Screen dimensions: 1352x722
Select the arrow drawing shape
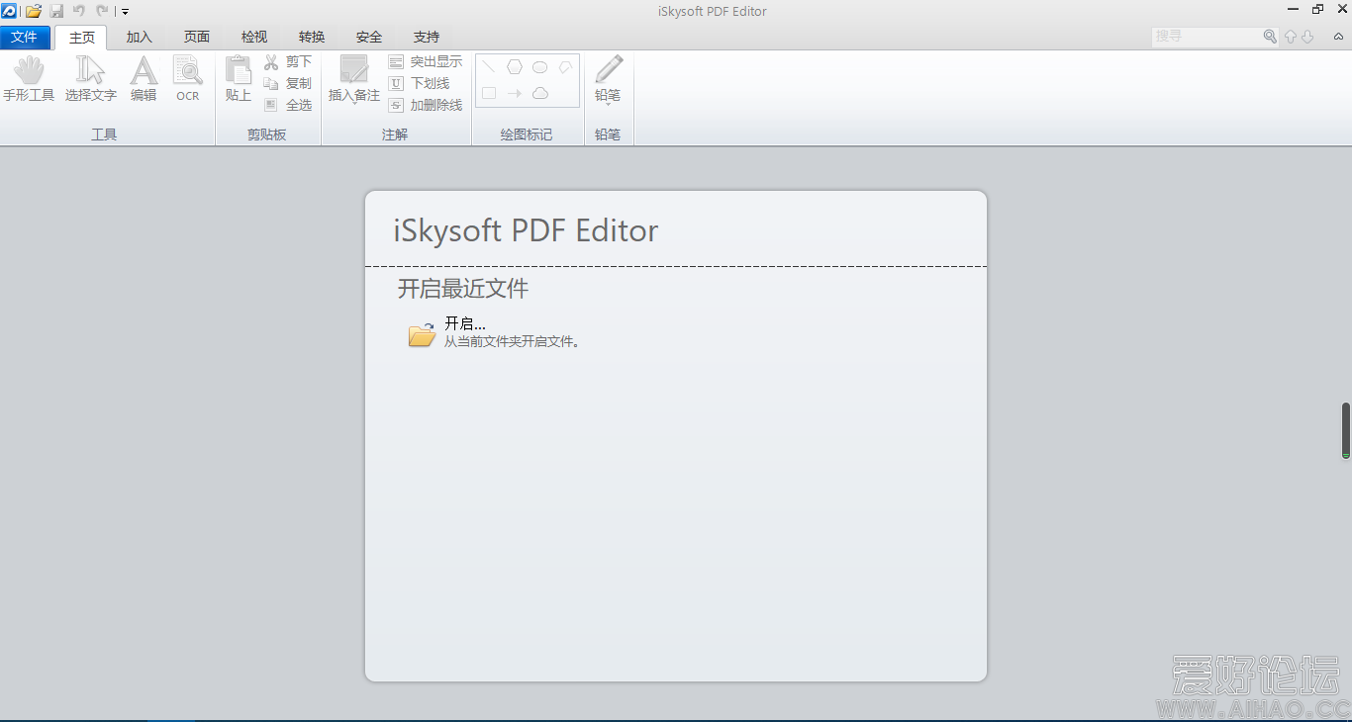515,93
